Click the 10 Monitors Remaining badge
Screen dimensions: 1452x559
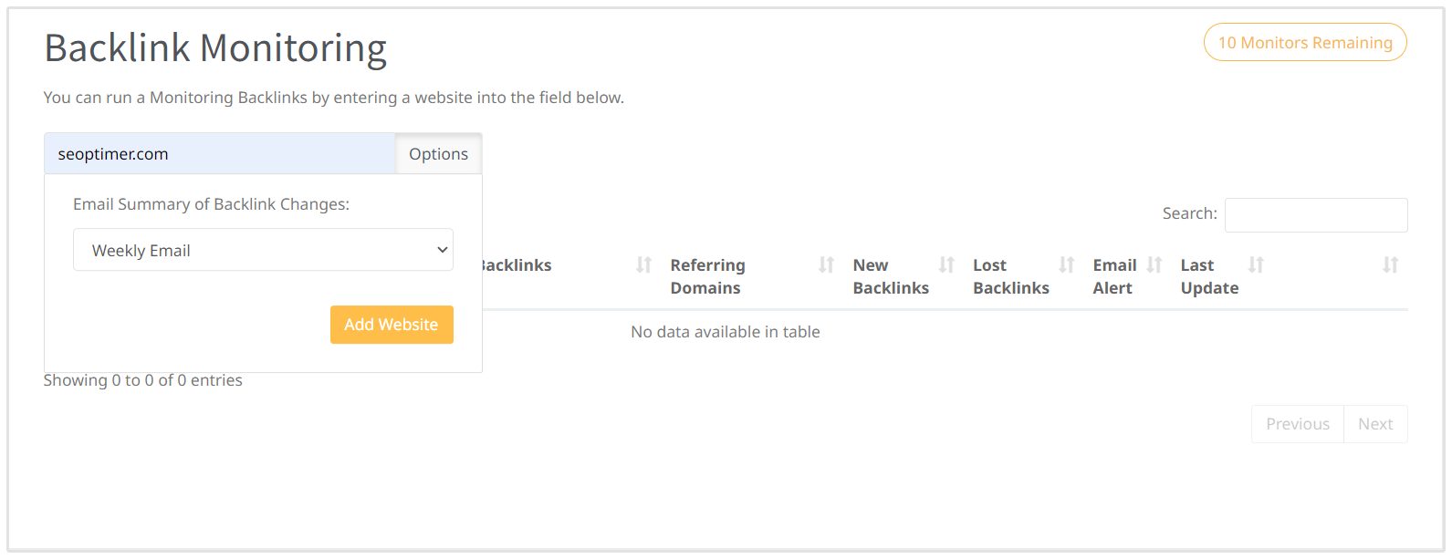pos(1305,43)
